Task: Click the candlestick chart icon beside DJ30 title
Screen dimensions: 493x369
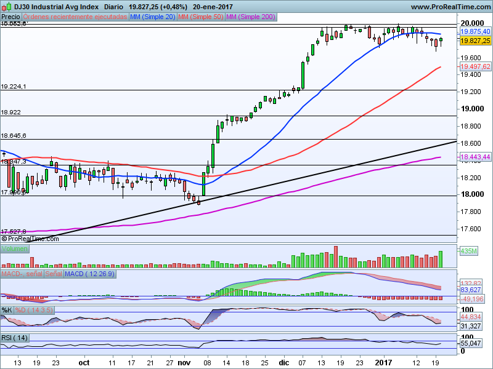Action: point(6,6)
